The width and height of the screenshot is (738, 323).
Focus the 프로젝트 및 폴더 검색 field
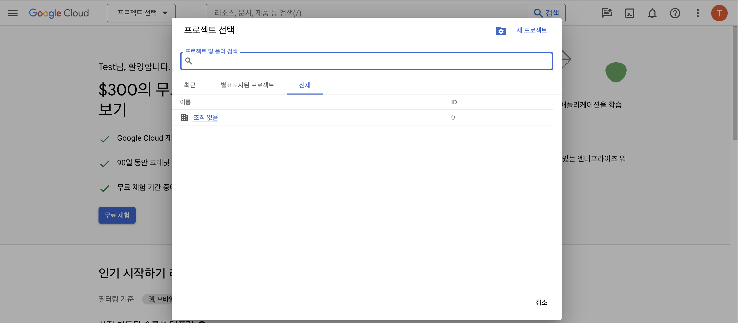pyautogui.click(x=366, y=61)
